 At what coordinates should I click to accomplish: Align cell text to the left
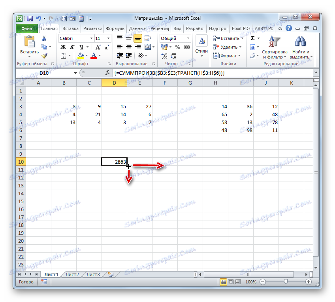(120, 47)
